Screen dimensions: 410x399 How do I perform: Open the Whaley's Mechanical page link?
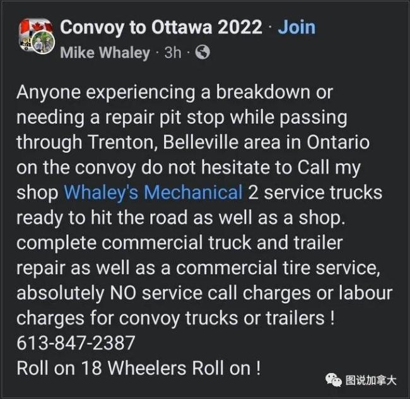pos(153,193)
